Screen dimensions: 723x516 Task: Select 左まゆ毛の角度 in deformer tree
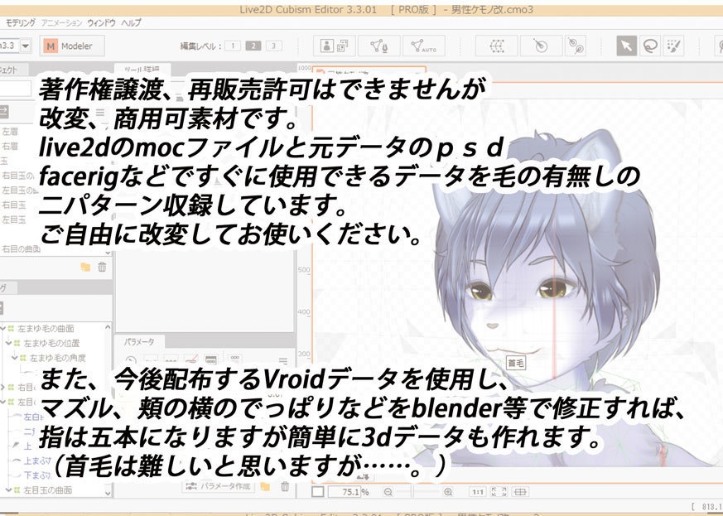coord(58,358)
